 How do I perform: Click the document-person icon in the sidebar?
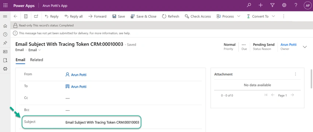5,60
